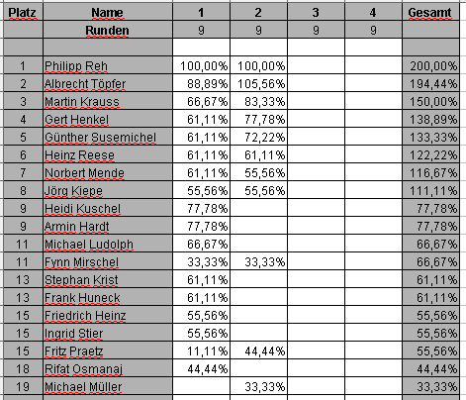Image resolution: width=466 pixels, height=400 pixels.
Task: Select the Rifat Osmanaj name cell
Action: (x=108, y=368)
